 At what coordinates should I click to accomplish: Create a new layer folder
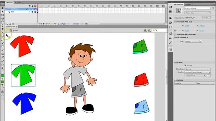10,24
